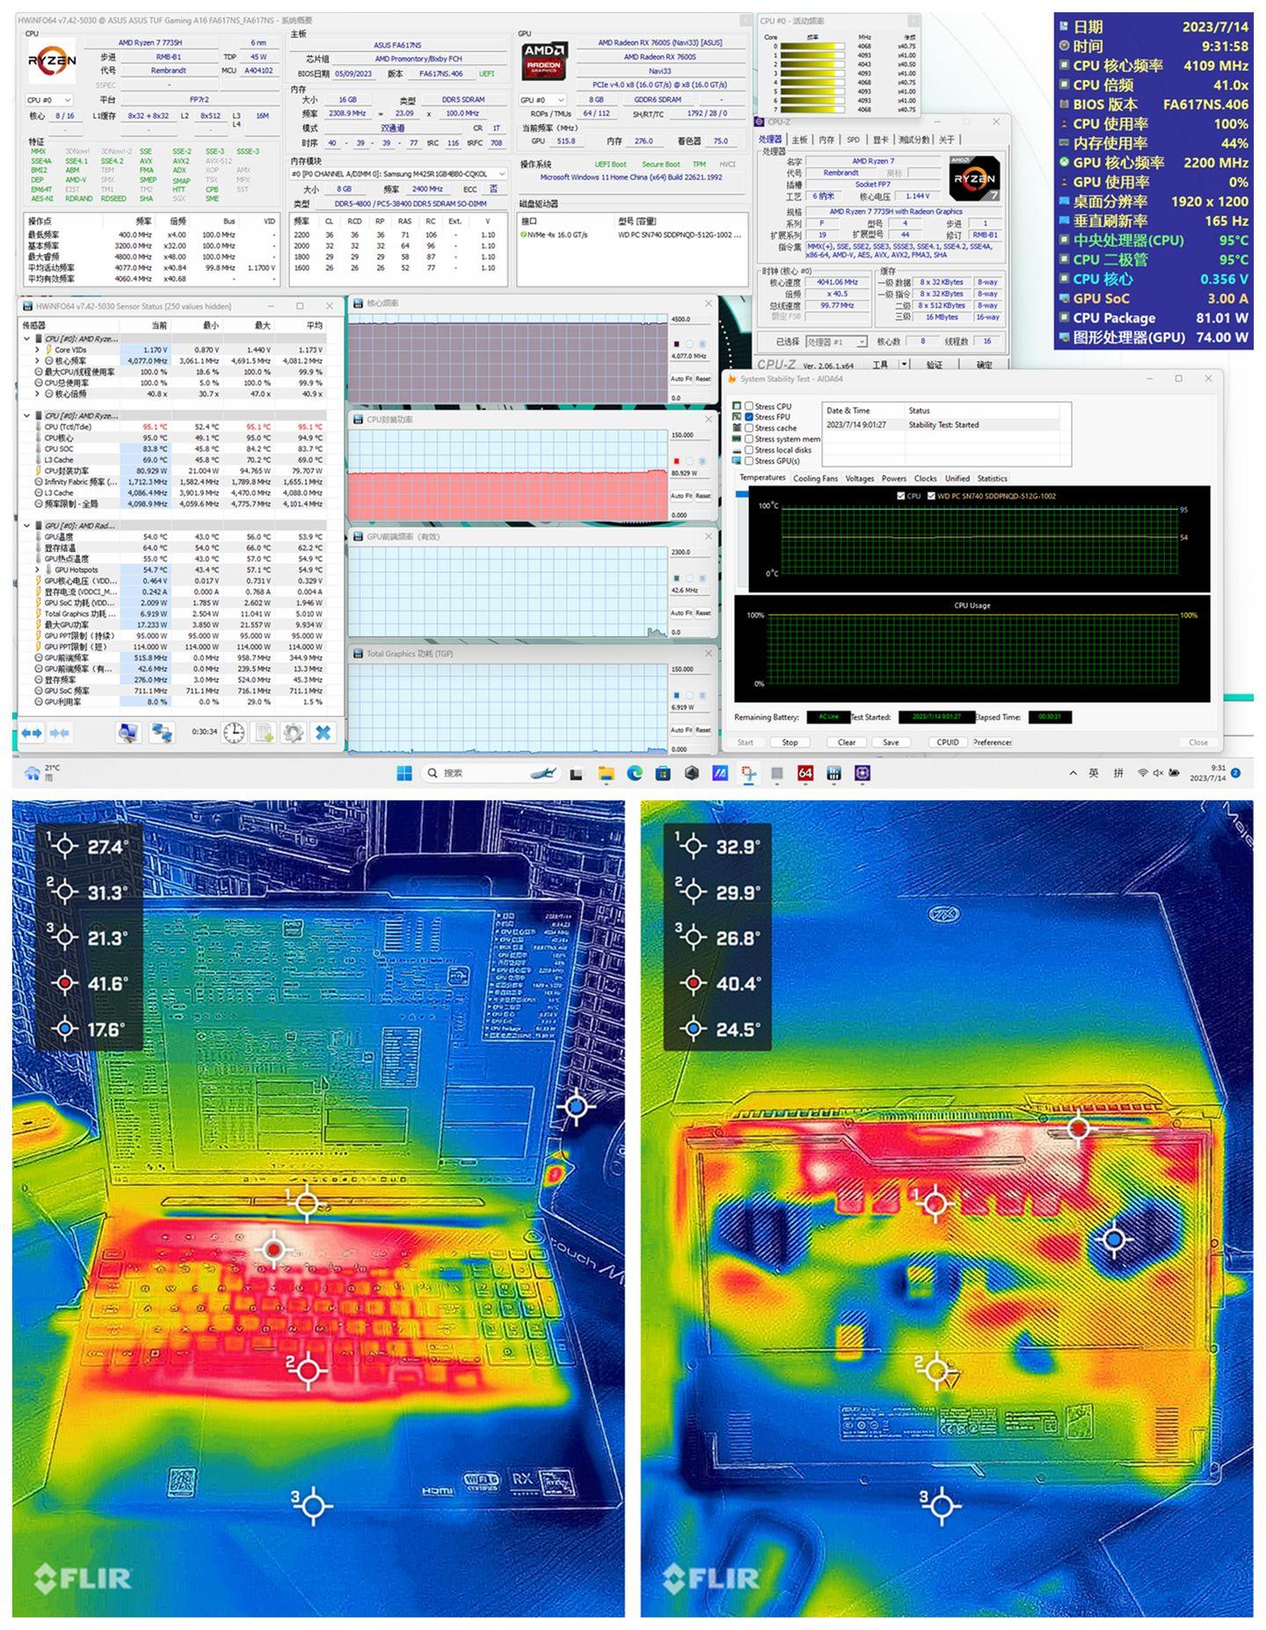This screenshot has height=1630, width=1266.
Task: Open CPU-Z 内存 tab
Action: coord(826,140)
